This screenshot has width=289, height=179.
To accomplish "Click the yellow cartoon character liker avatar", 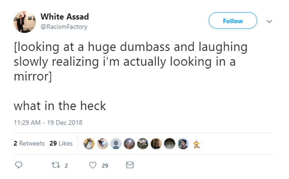I will pyautogui.click(x=196, y=144).
